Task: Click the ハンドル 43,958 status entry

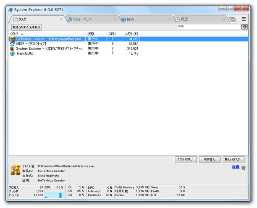Action: [26, 195]
